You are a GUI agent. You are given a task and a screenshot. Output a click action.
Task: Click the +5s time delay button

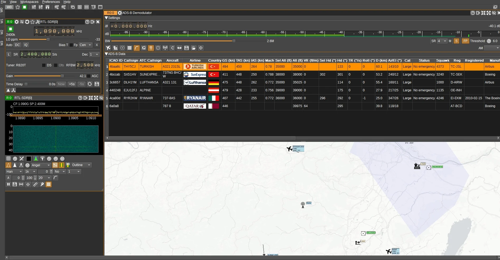(72, 84)
